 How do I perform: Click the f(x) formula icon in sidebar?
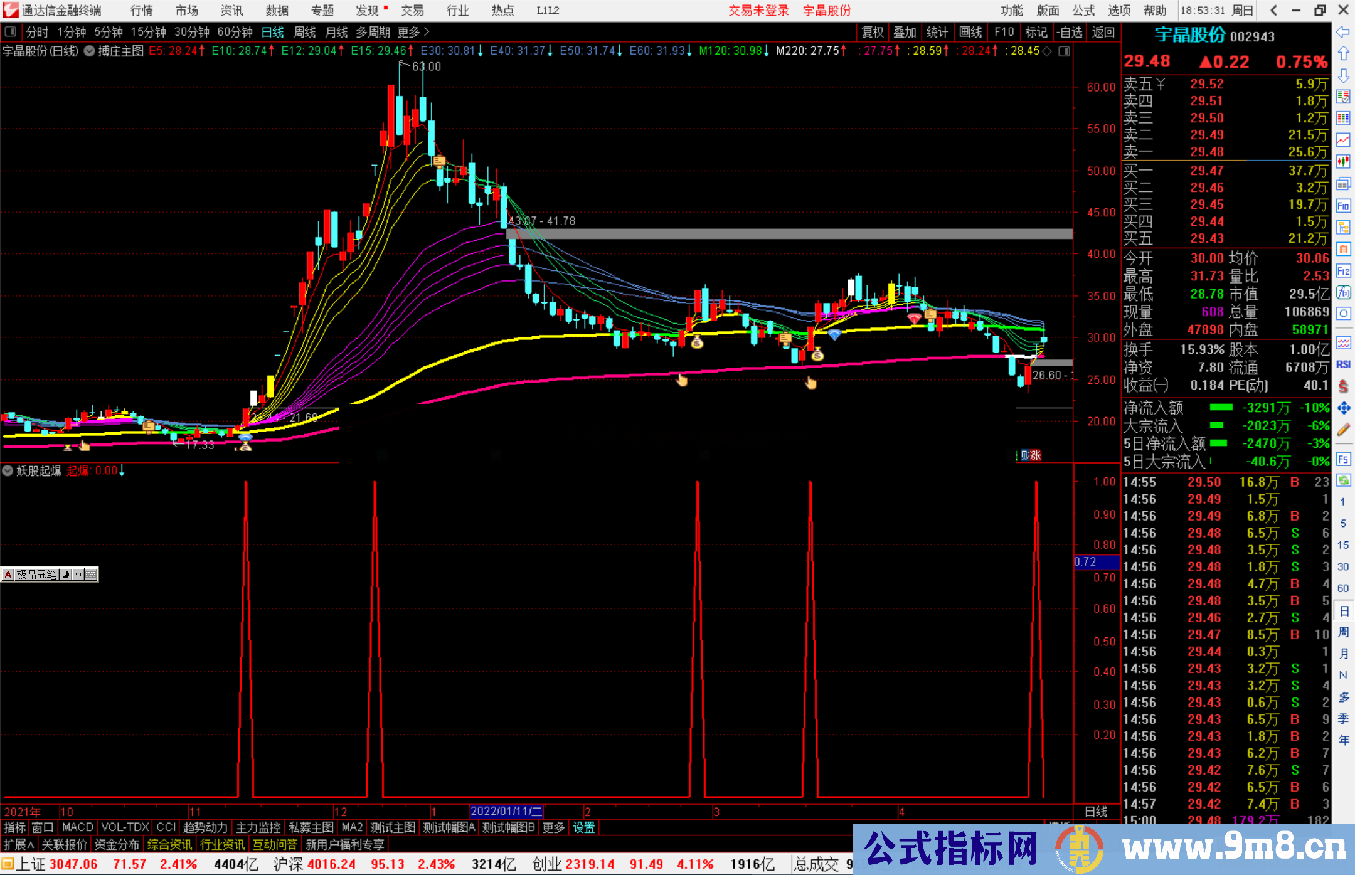[1343, 292]
